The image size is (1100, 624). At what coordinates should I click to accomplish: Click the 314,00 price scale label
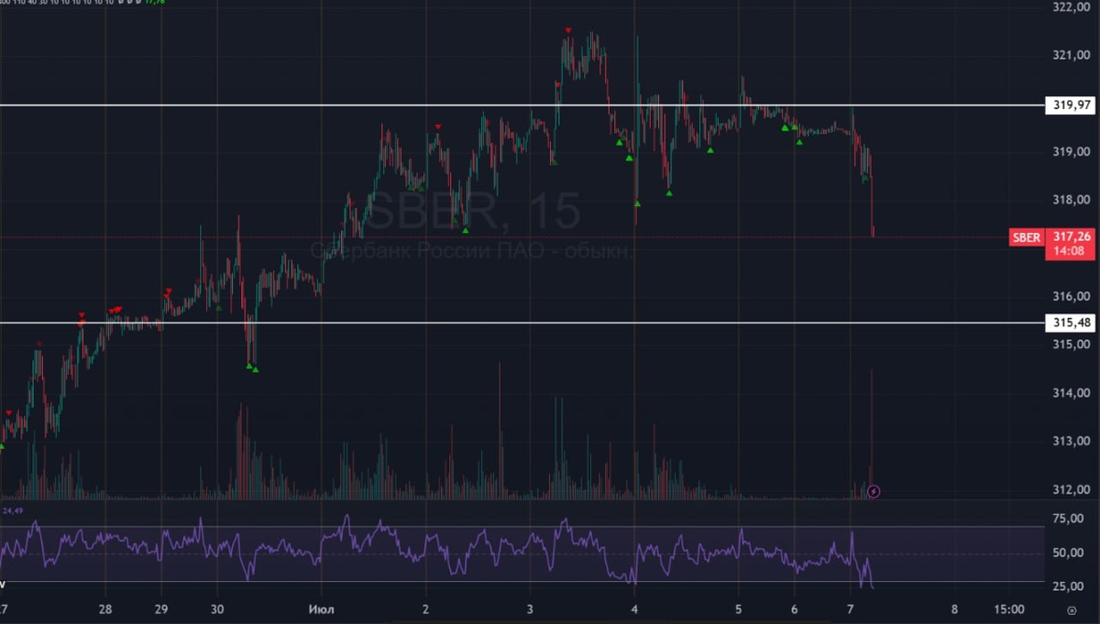(x=1071, y=393)
